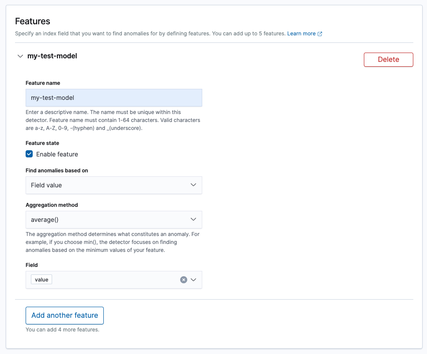The width and height of the screenshot is (427, 354).
Task: Click the Aggregation method label
Action: (52, 205)
